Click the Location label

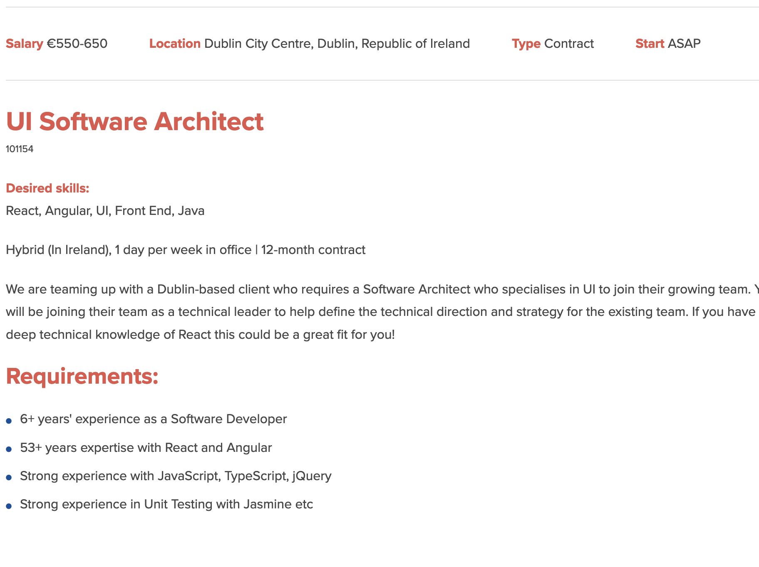click(x=175, y=44)
